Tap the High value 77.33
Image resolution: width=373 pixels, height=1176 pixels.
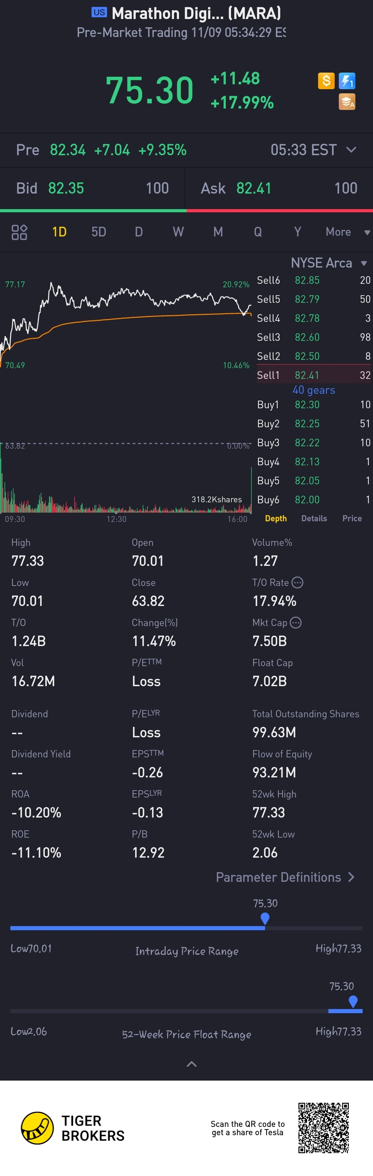point(28,561)
